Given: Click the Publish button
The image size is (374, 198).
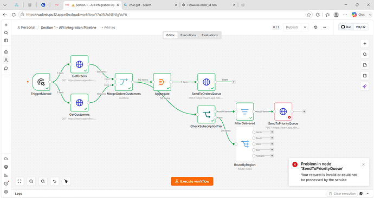Looking at the screenshot, I should [x=292, y=27].
